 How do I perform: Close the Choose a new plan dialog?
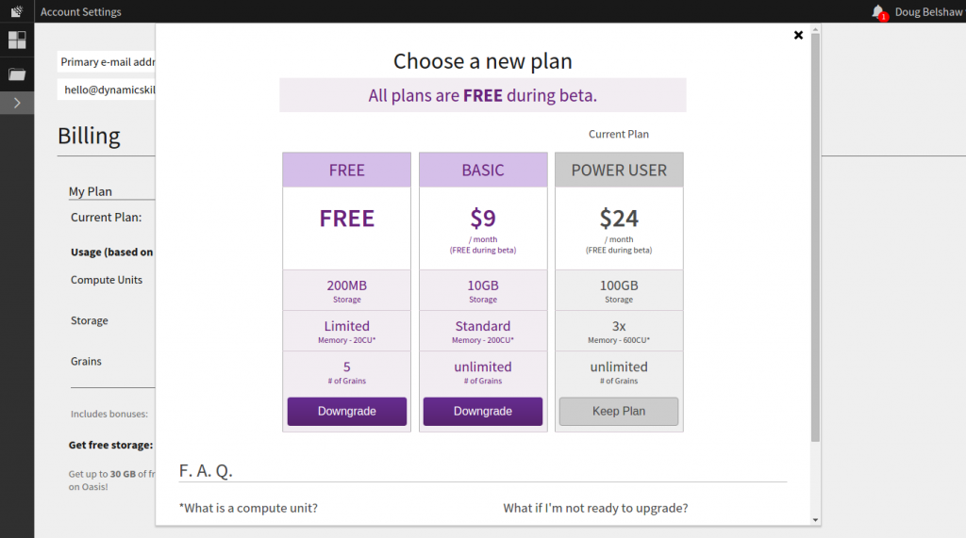pyautogui.click(x=798, y=35)
